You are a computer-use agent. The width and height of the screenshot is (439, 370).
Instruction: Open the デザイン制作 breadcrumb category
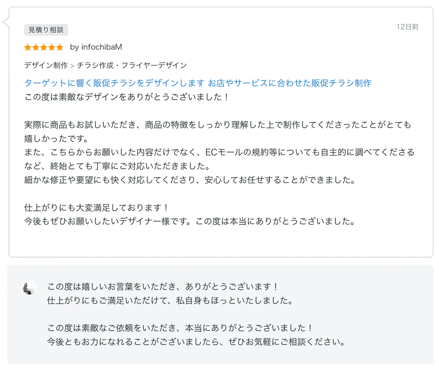(x=46, y=65)
